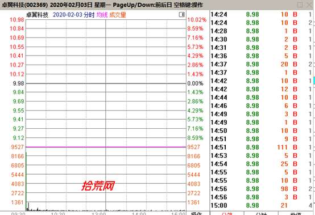Select the 14:55 trade with volume 5
The image size is (315, 215).
(x=262, y=172)
